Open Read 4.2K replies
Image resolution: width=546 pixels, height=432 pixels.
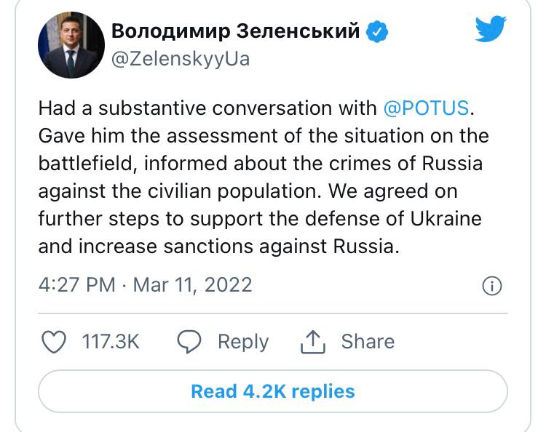point(272,391)
